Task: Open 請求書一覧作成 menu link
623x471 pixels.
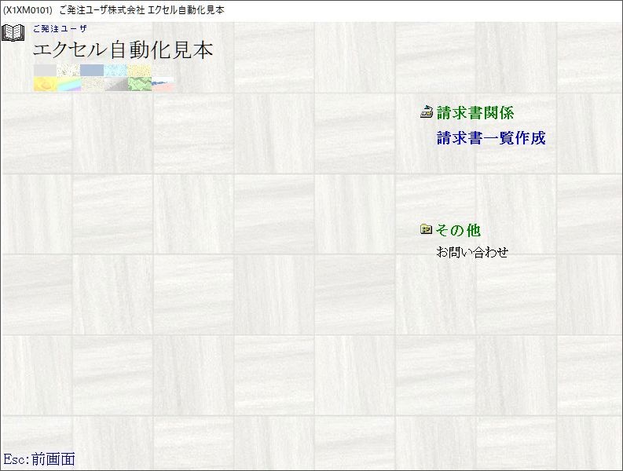Action: pos(491,138)
